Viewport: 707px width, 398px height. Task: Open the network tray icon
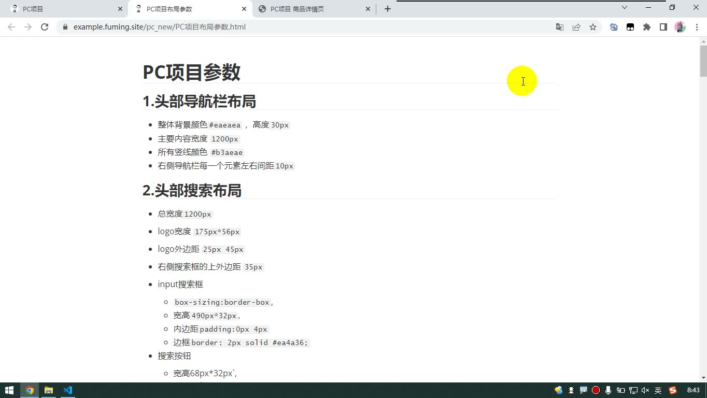coord(633,390)
